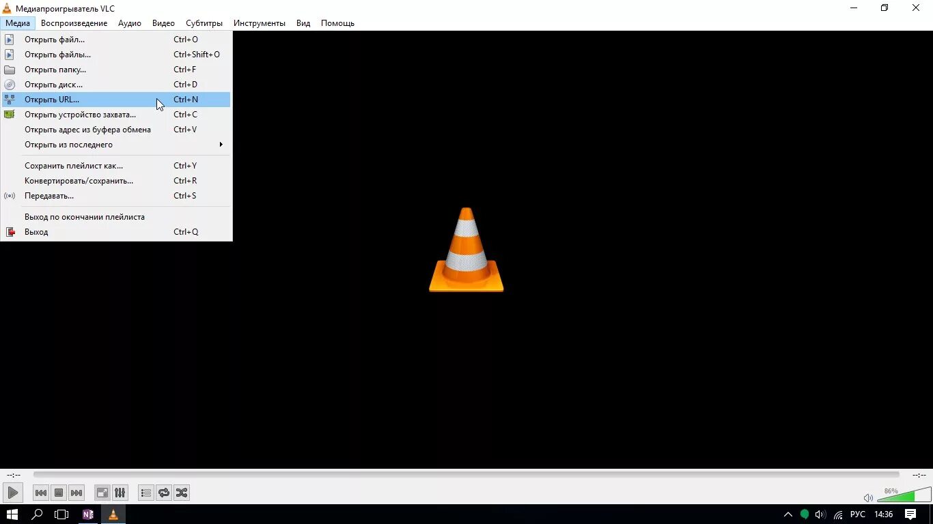The width and height of the screenshot is (933, 524).
Task: Adjust the volume slider
Action: pyautogui.click(x=904, y=495)
